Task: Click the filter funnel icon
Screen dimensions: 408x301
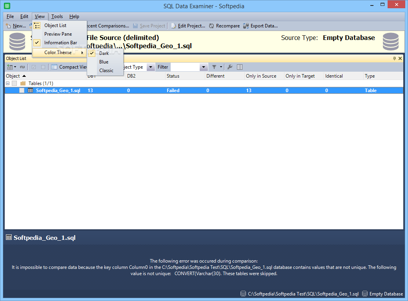Action: coord(214,67)
